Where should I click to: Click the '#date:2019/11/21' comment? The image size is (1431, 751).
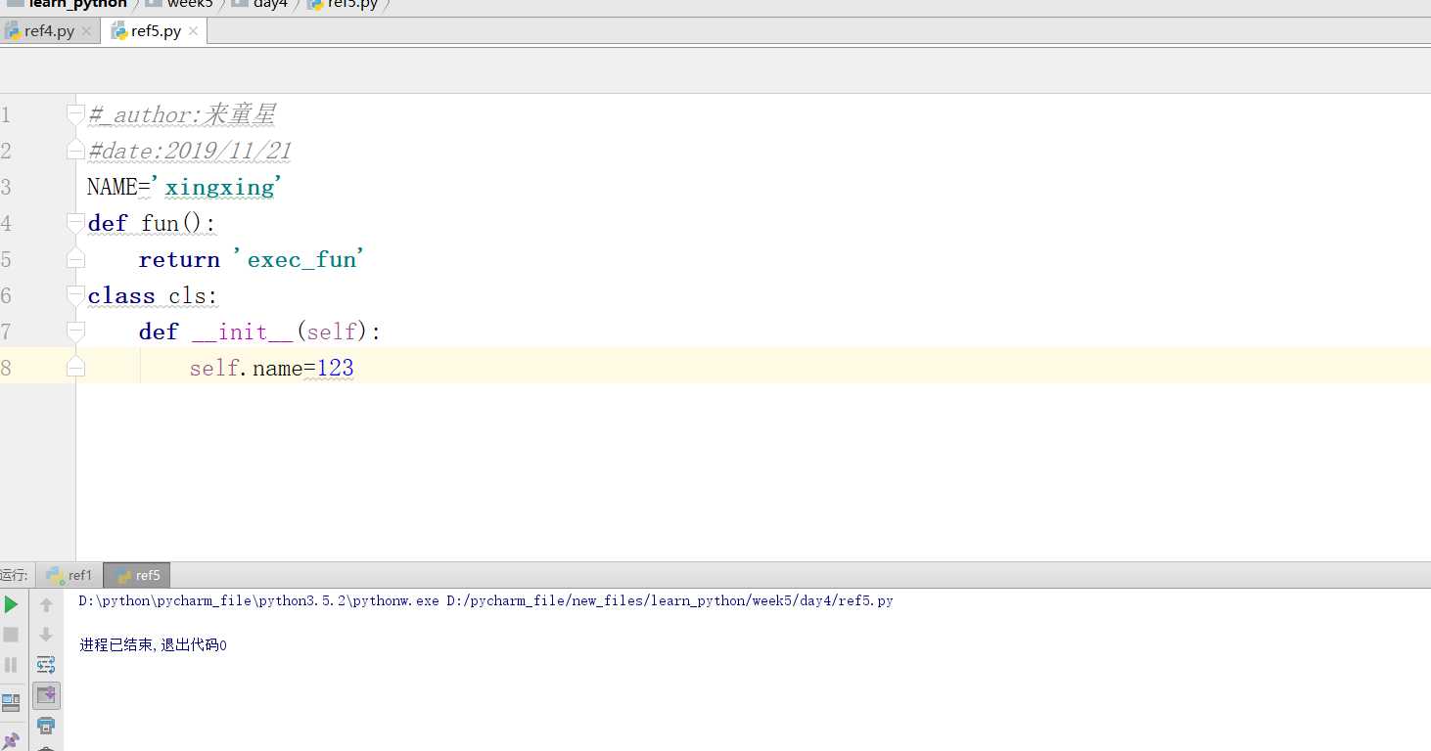pyautogui.click(x=190, y=151)
